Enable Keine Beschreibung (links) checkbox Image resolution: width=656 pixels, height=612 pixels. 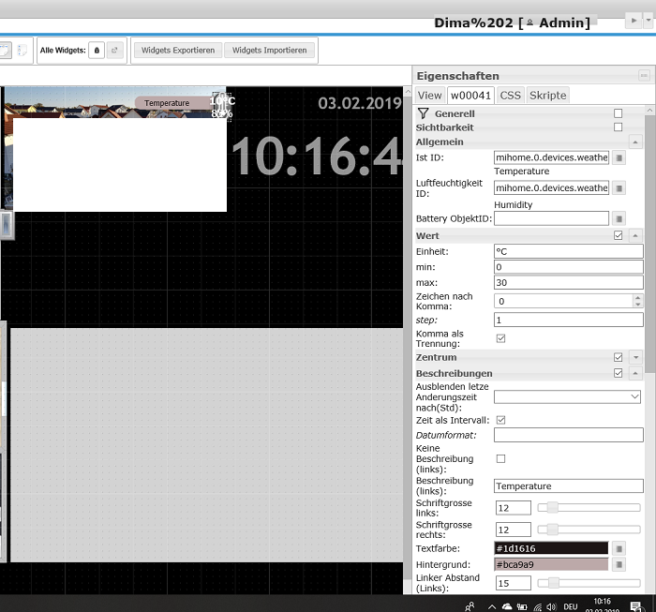500,459
